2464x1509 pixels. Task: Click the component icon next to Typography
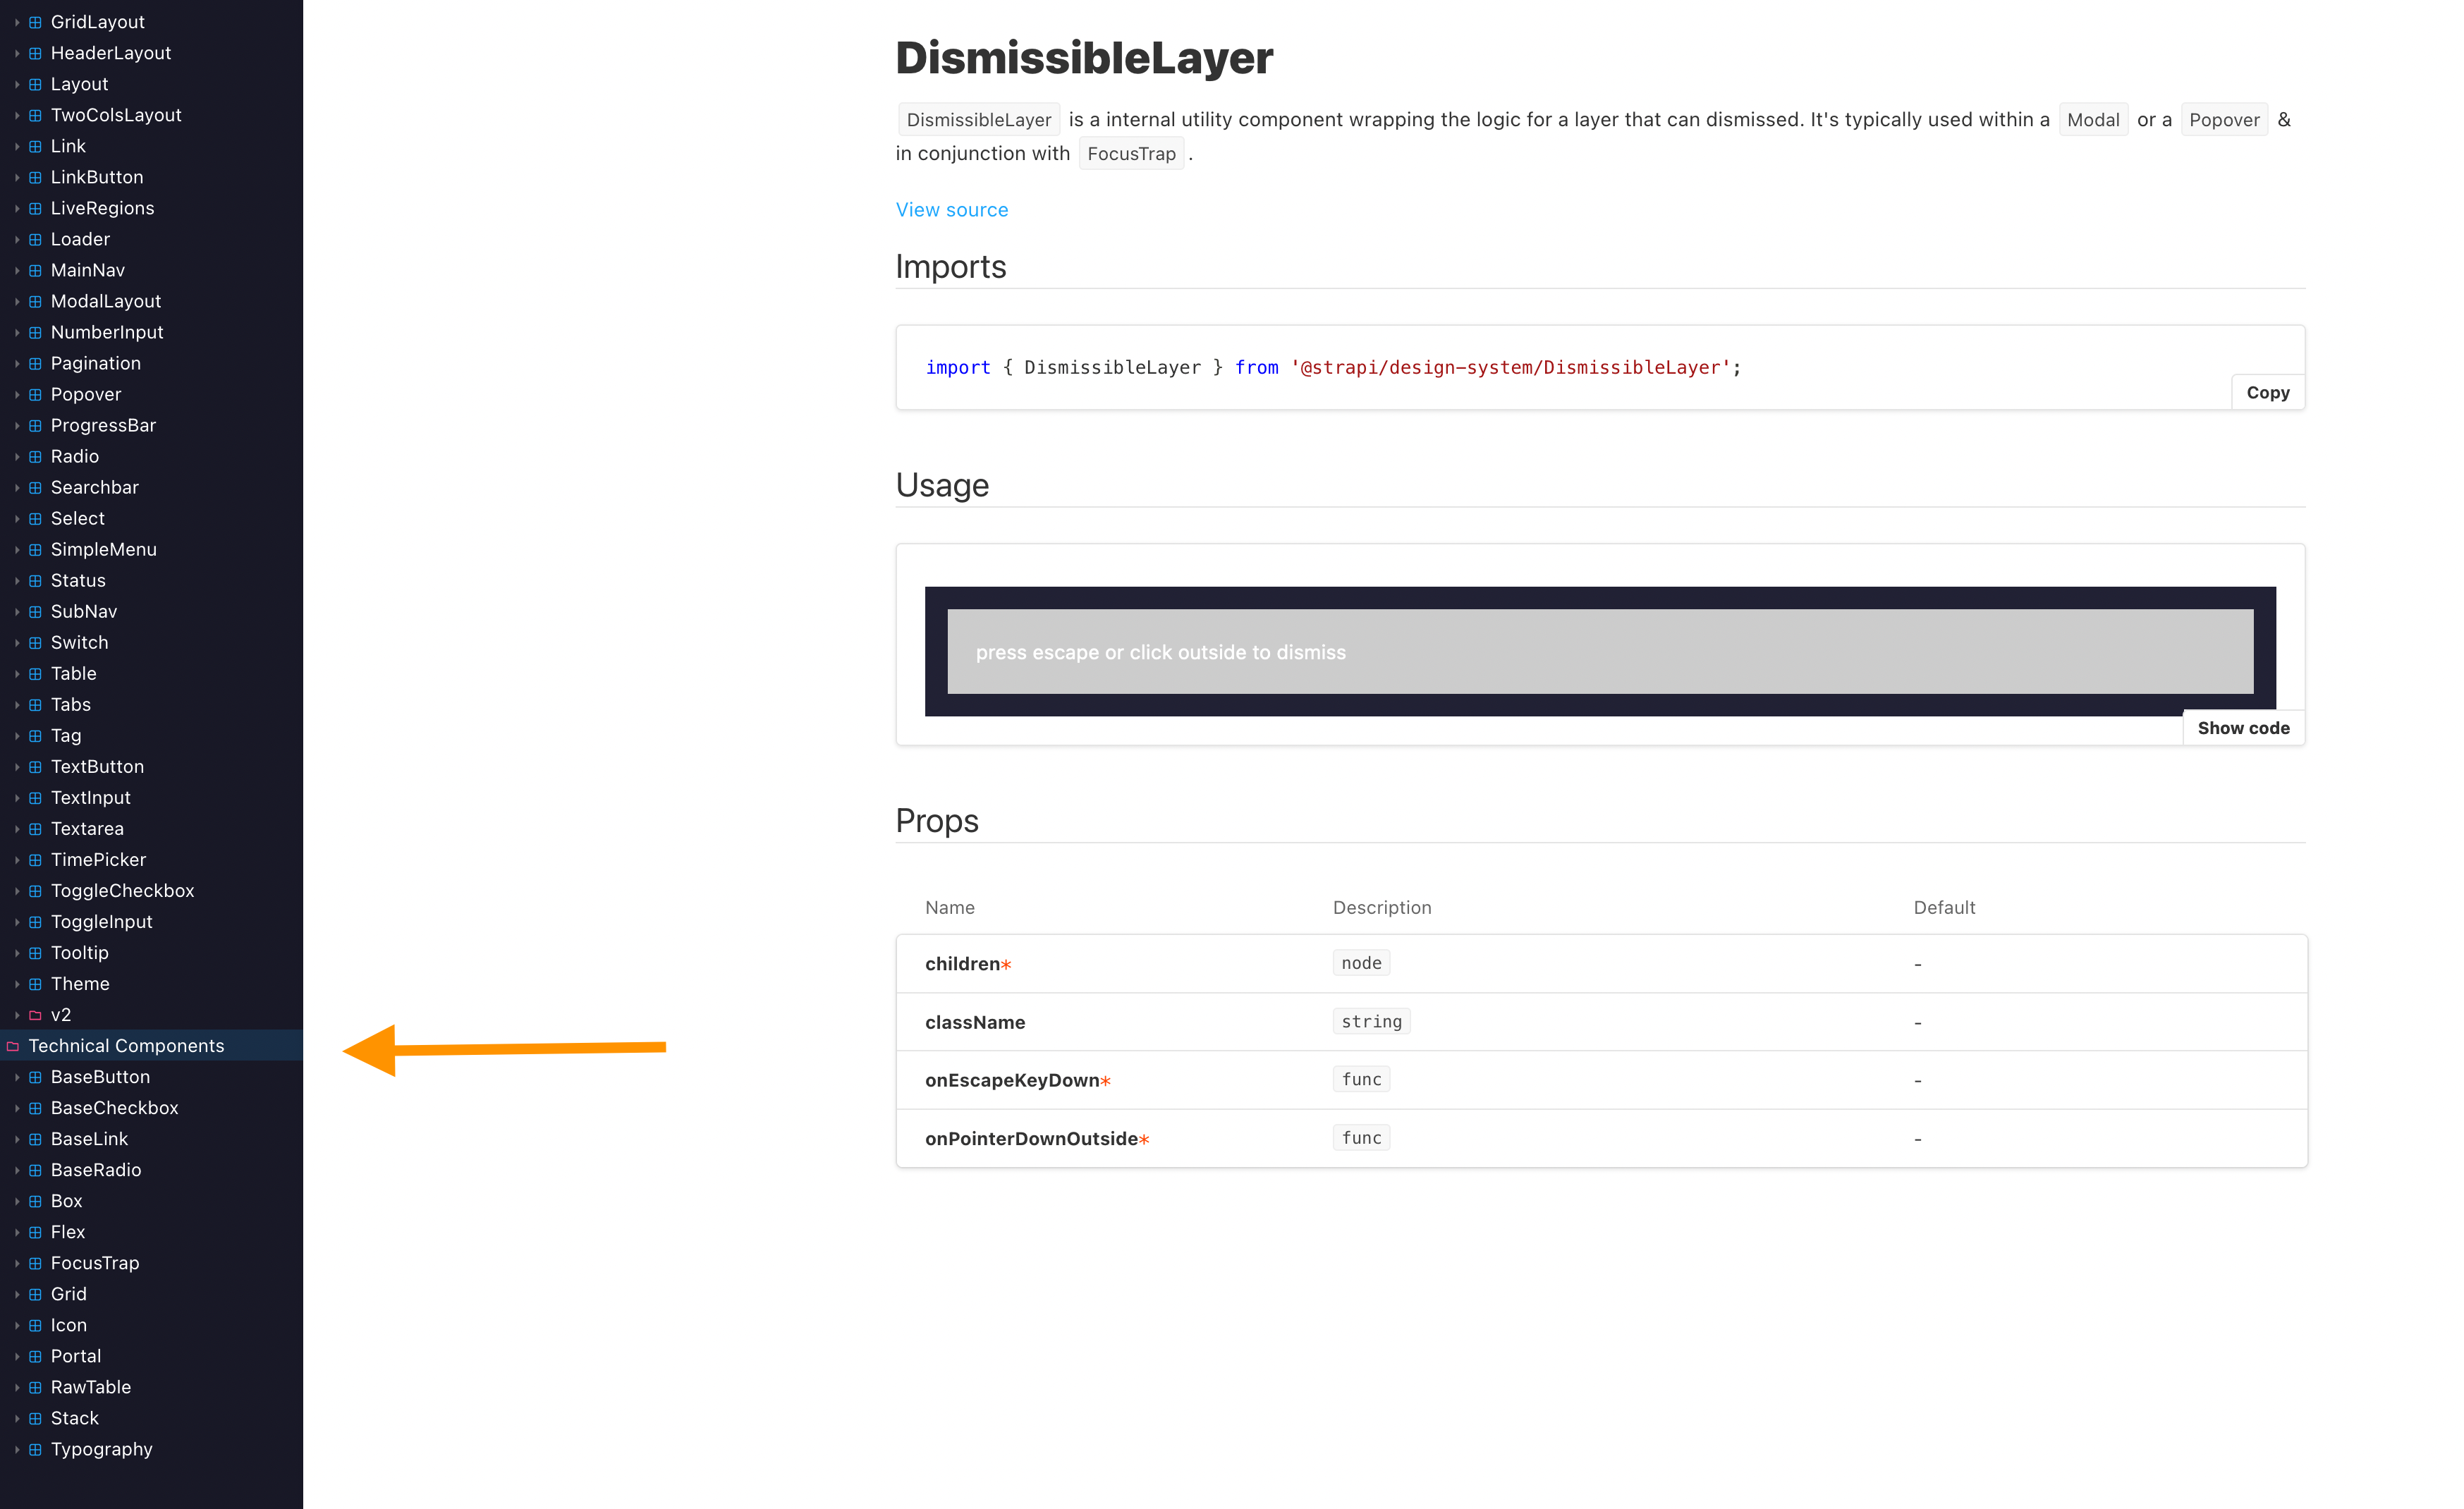(x=35, y=1448)
